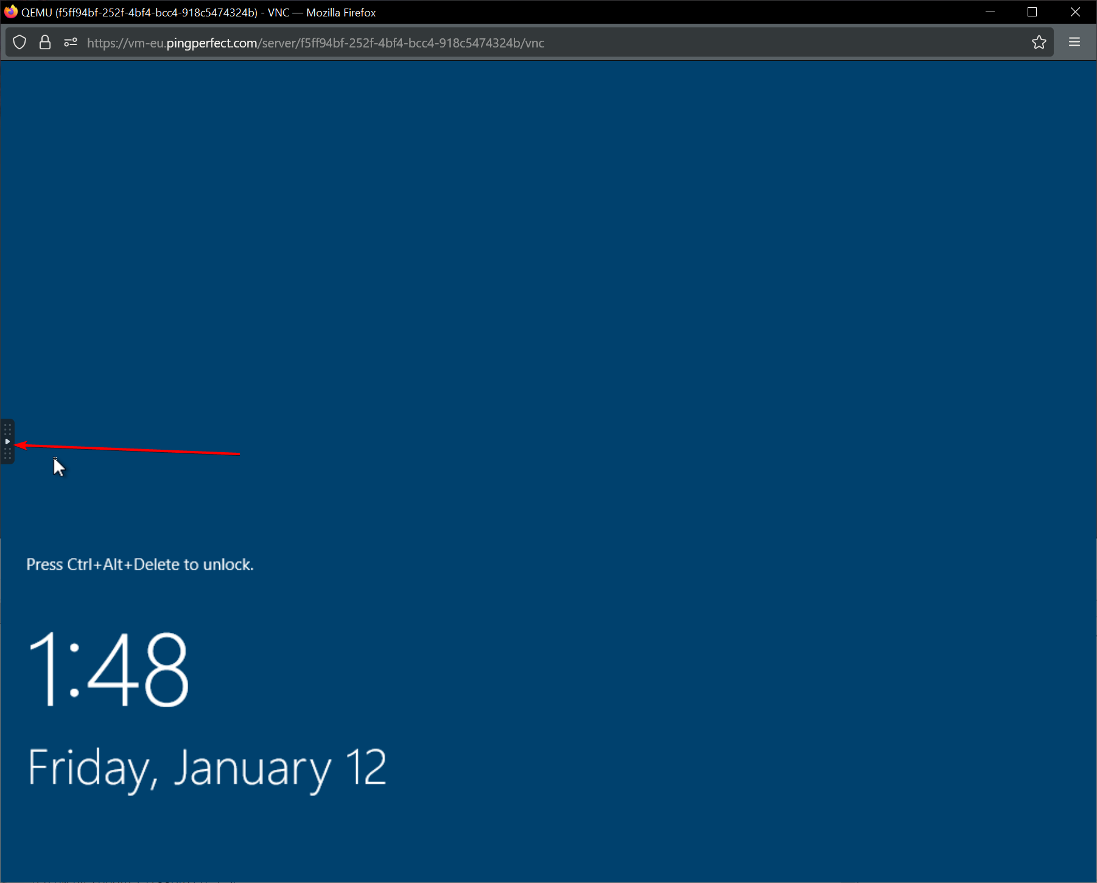Click the "Press Ctrl+Alt+Delete to unlock" text

coord(140,565)
